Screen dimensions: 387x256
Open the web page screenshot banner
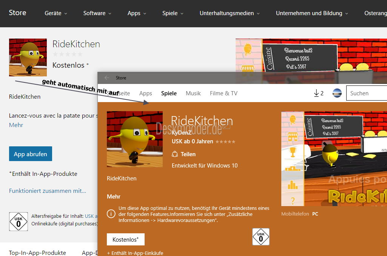pos(311,55)
